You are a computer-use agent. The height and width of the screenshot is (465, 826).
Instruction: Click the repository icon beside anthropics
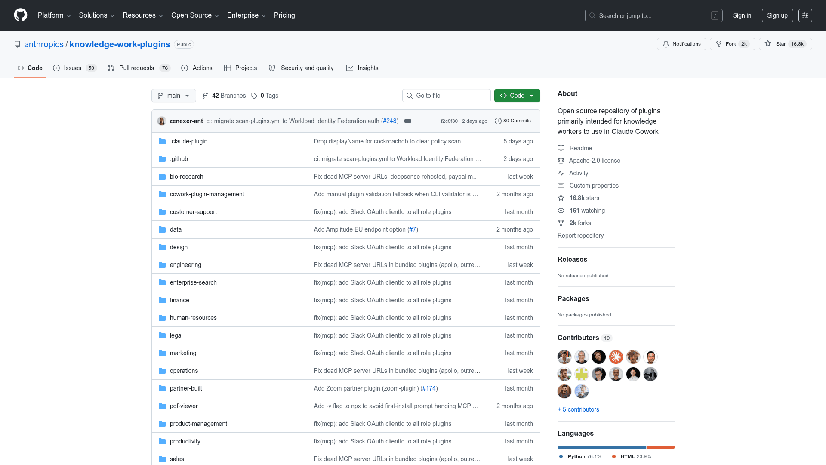pyautogui.click(x=17, y=44)
